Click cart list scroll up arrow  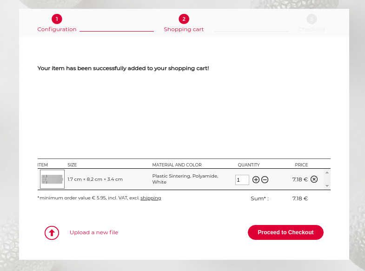(327, 172)
